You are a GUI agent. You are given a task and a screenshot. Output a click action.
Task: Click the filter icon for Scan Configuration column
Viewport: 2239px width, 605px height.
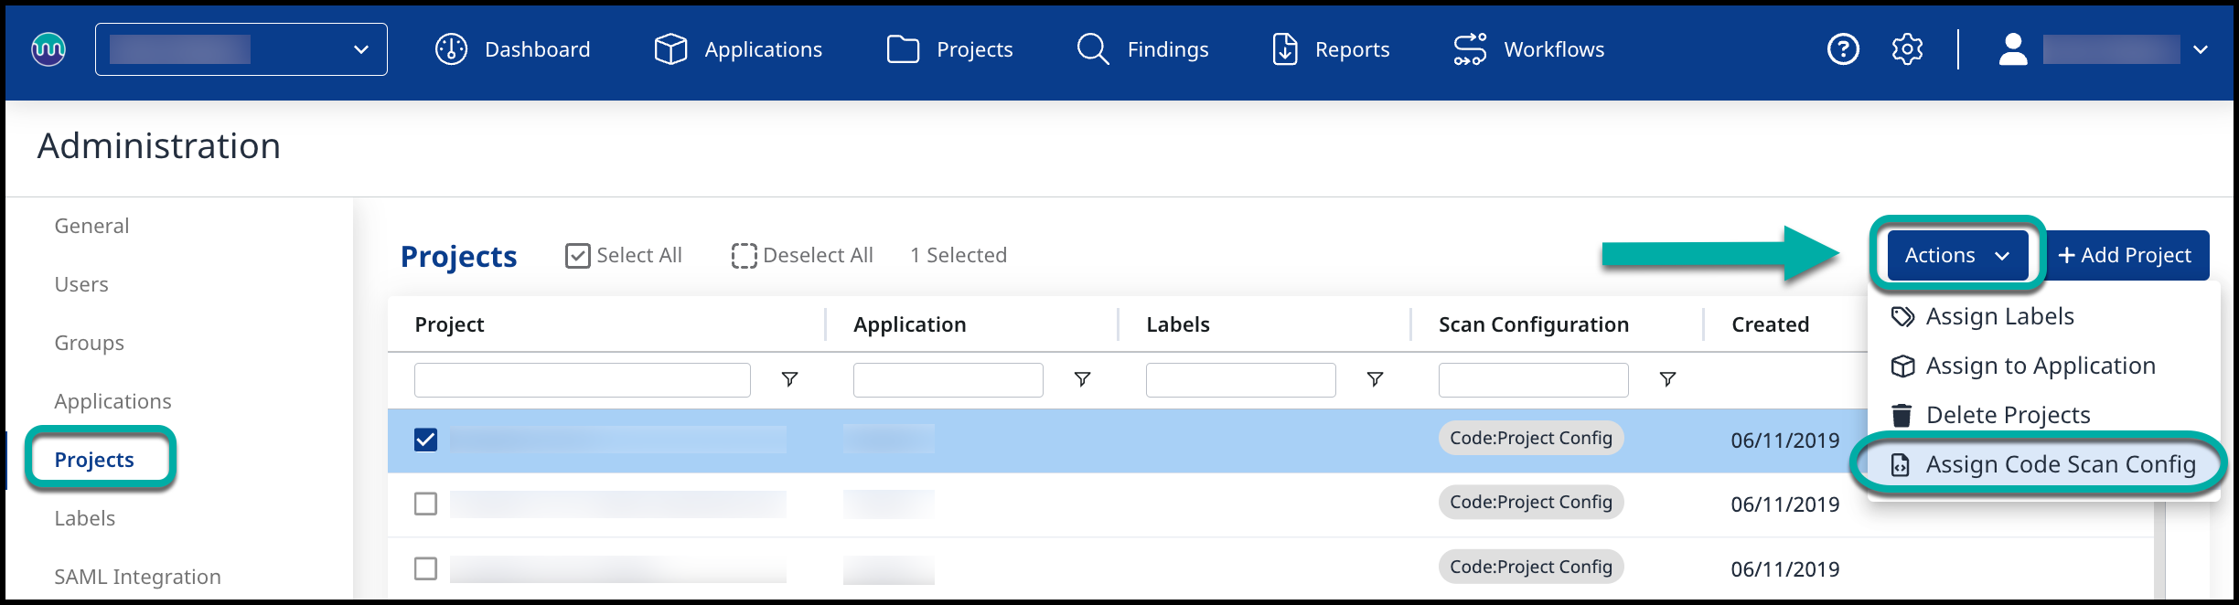click(x=1667, y=379)
